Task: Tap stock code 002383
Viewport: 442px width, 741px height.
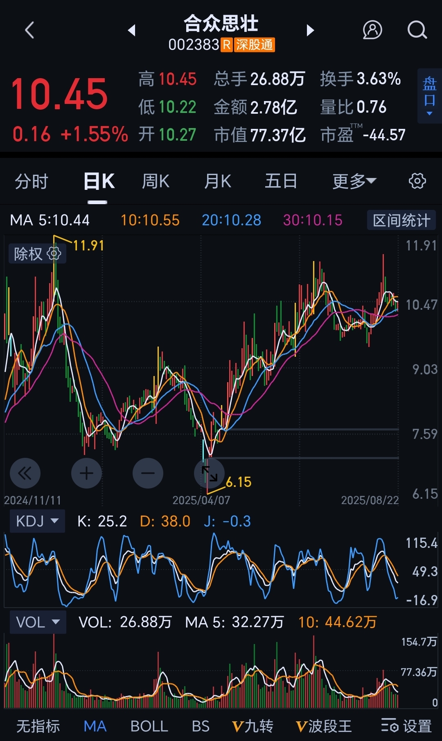Action: 194,45
